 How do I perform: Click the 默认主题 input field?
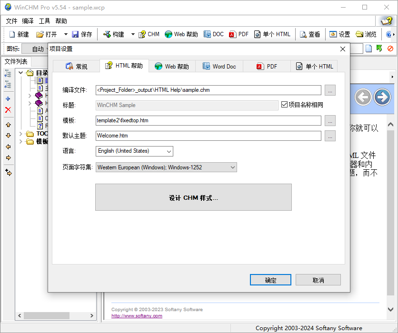pos(209,136)
